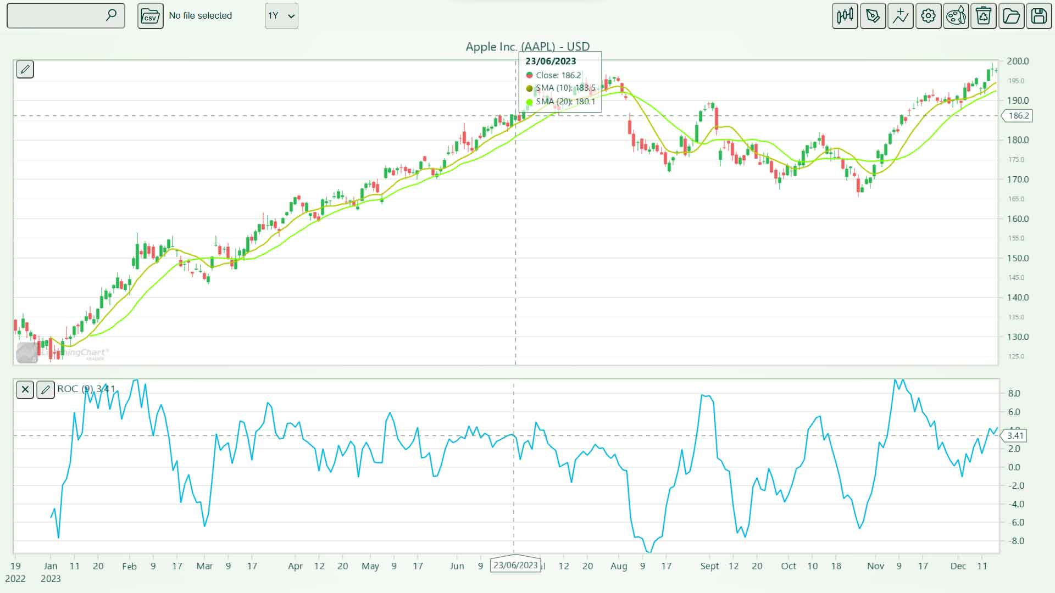Click the 186.2 price axis marker
This screenshot has width=1055, height=593.
(1017, 116)
